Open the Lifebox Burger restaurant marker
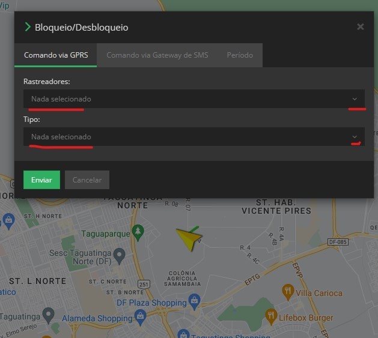 click(272, 315)
